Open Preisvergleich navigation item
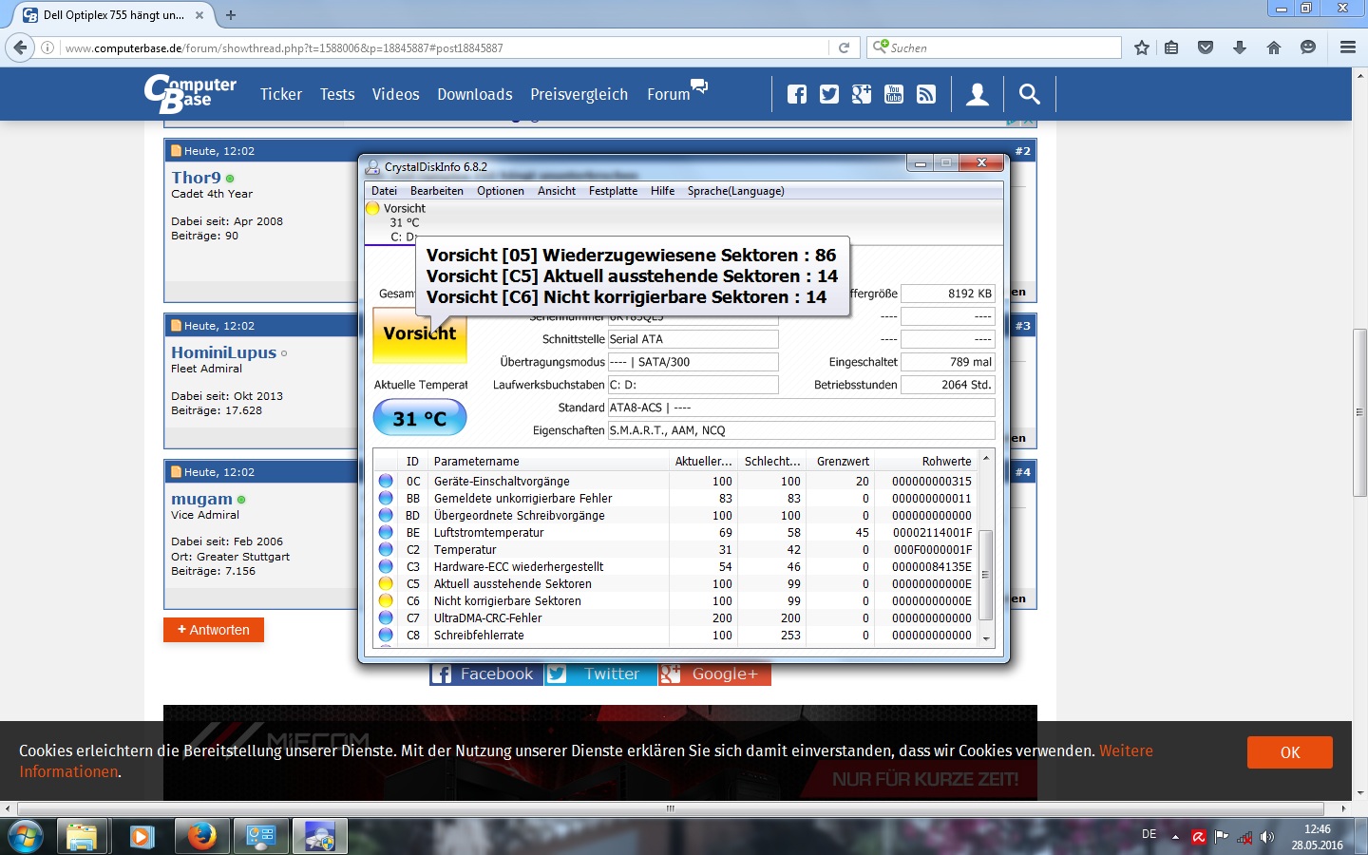This screenshot has width=1368, height=855. 579,94
